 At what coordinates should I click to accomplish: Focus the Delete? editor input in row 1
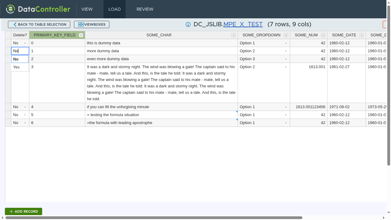(20, 51)
